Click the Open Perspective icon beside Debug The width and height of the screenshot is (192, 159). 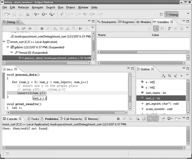161,14
